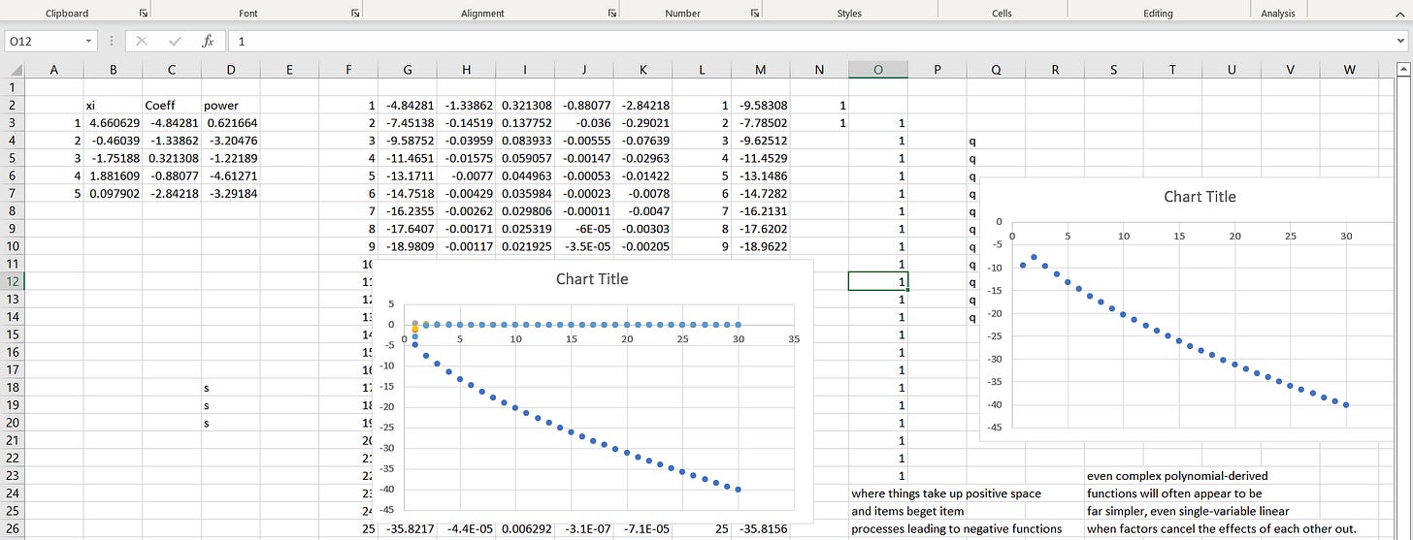Click the right chart's 'Chart Title'

point(1199,196)
